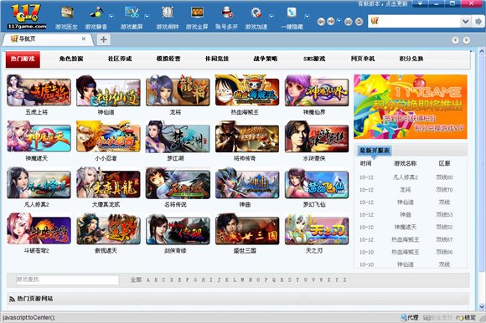Click the 游戏静音 mute game icon
The width and height of the screenshot is (486, 323).
(96, 13)
